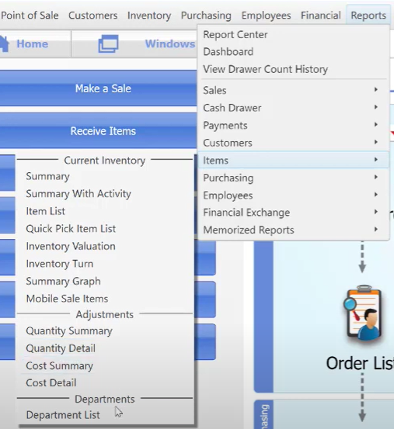The width and height of the screenshot is (394, 429).
Task: Click the Windows stacked-windows icon
Action: click(x=108, y=43)
